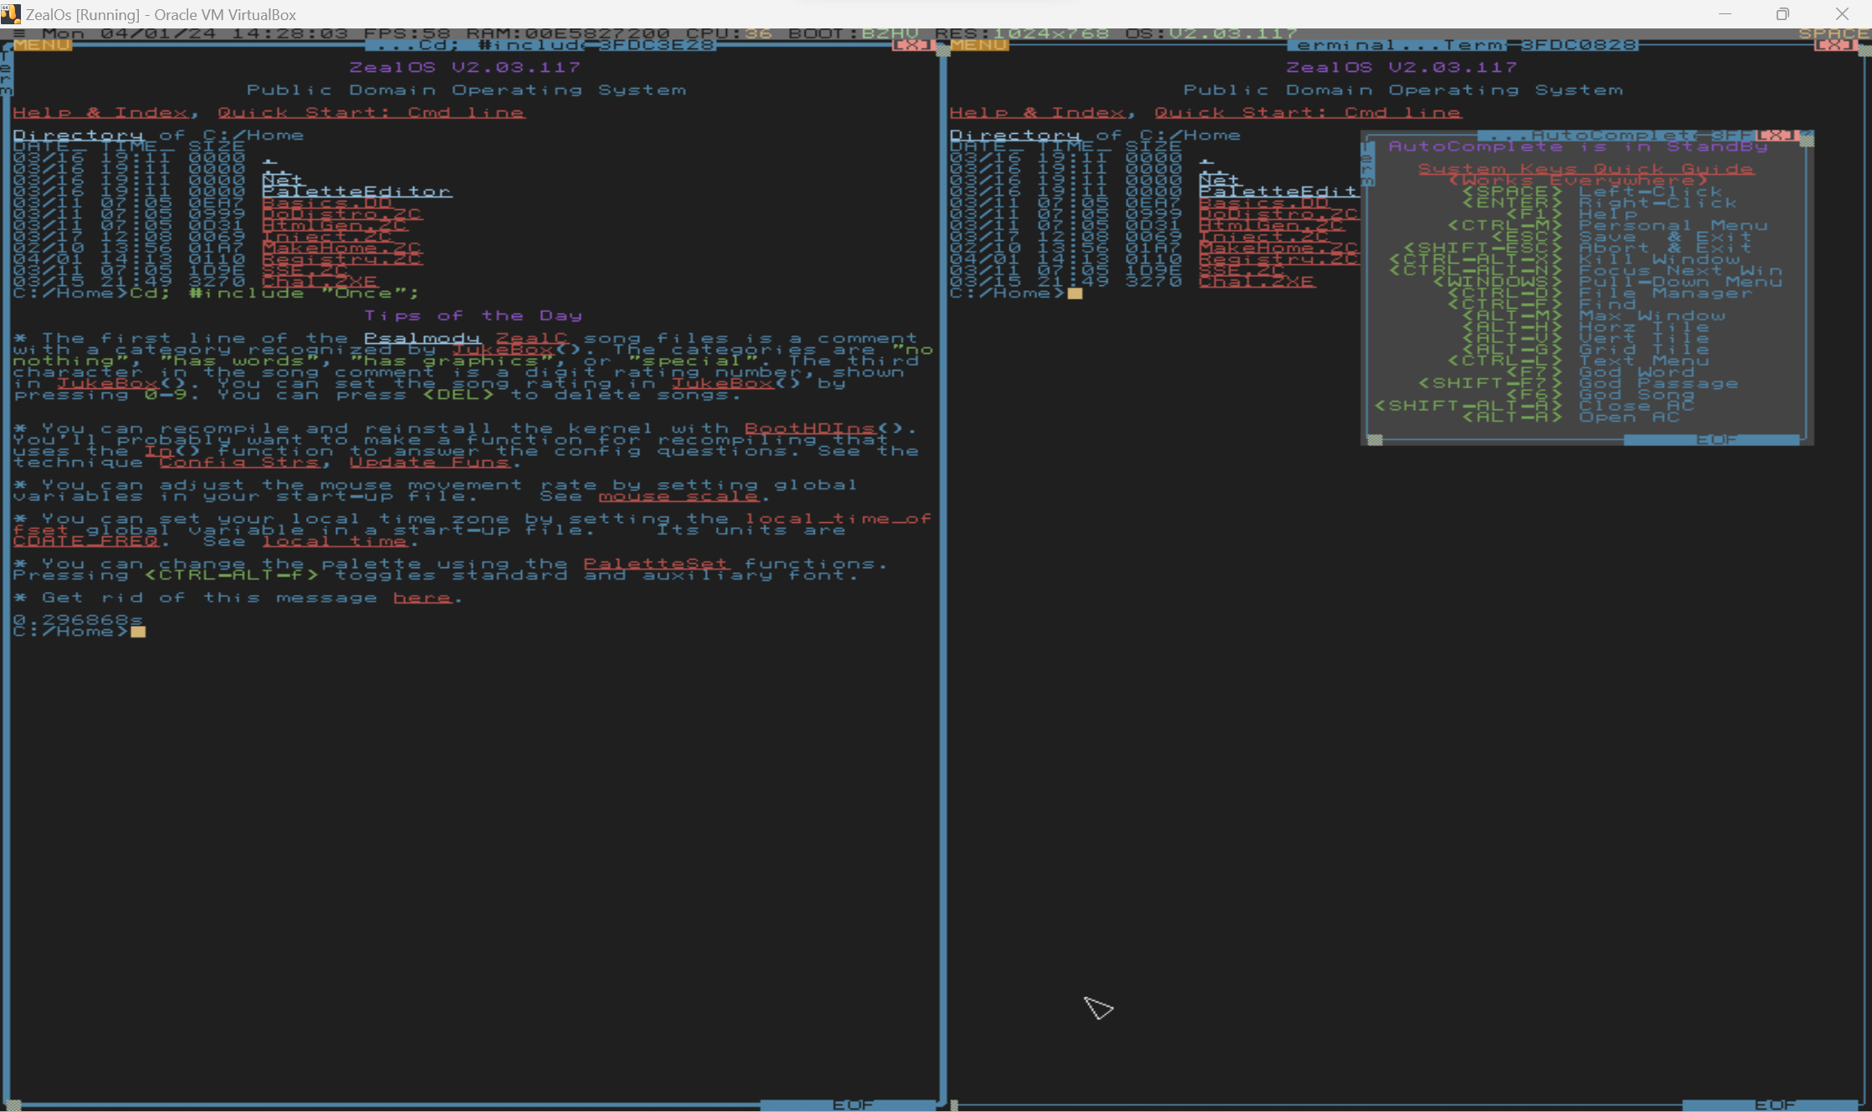Close left terminal with [X] icon

point(913,45)
